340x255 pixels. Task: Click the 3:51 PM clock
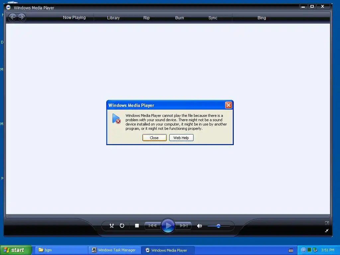(328, 250)
